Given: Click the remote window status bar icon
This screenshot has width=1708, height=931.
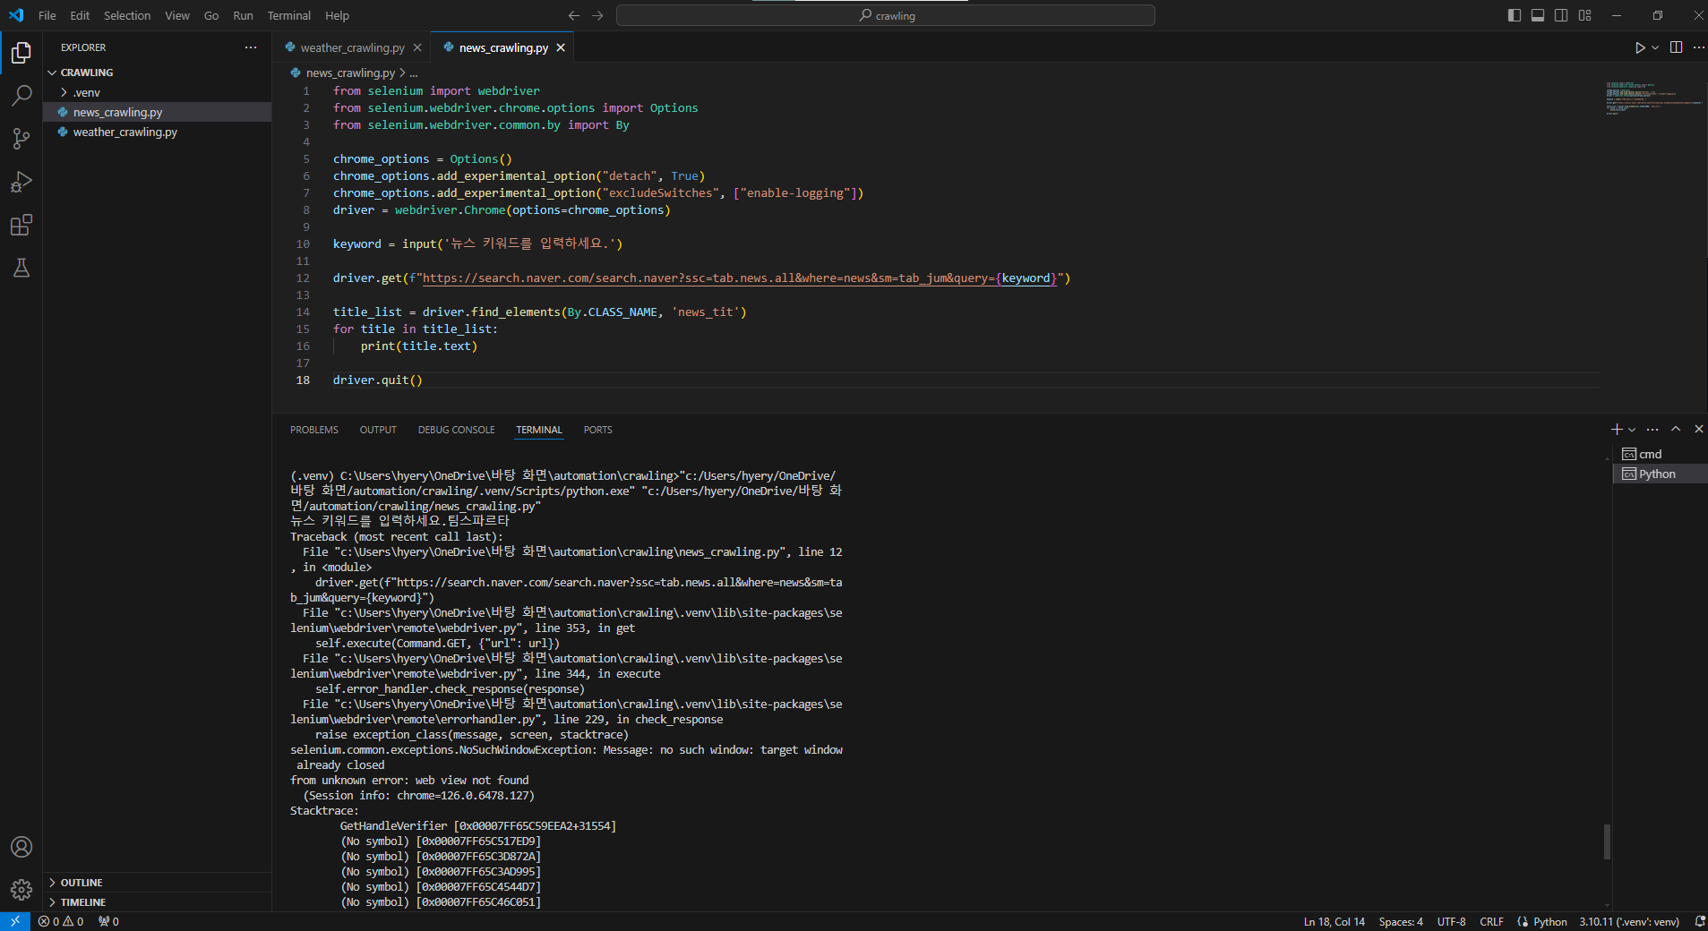Looking at the screenshot, I should (x=15, y=921).
